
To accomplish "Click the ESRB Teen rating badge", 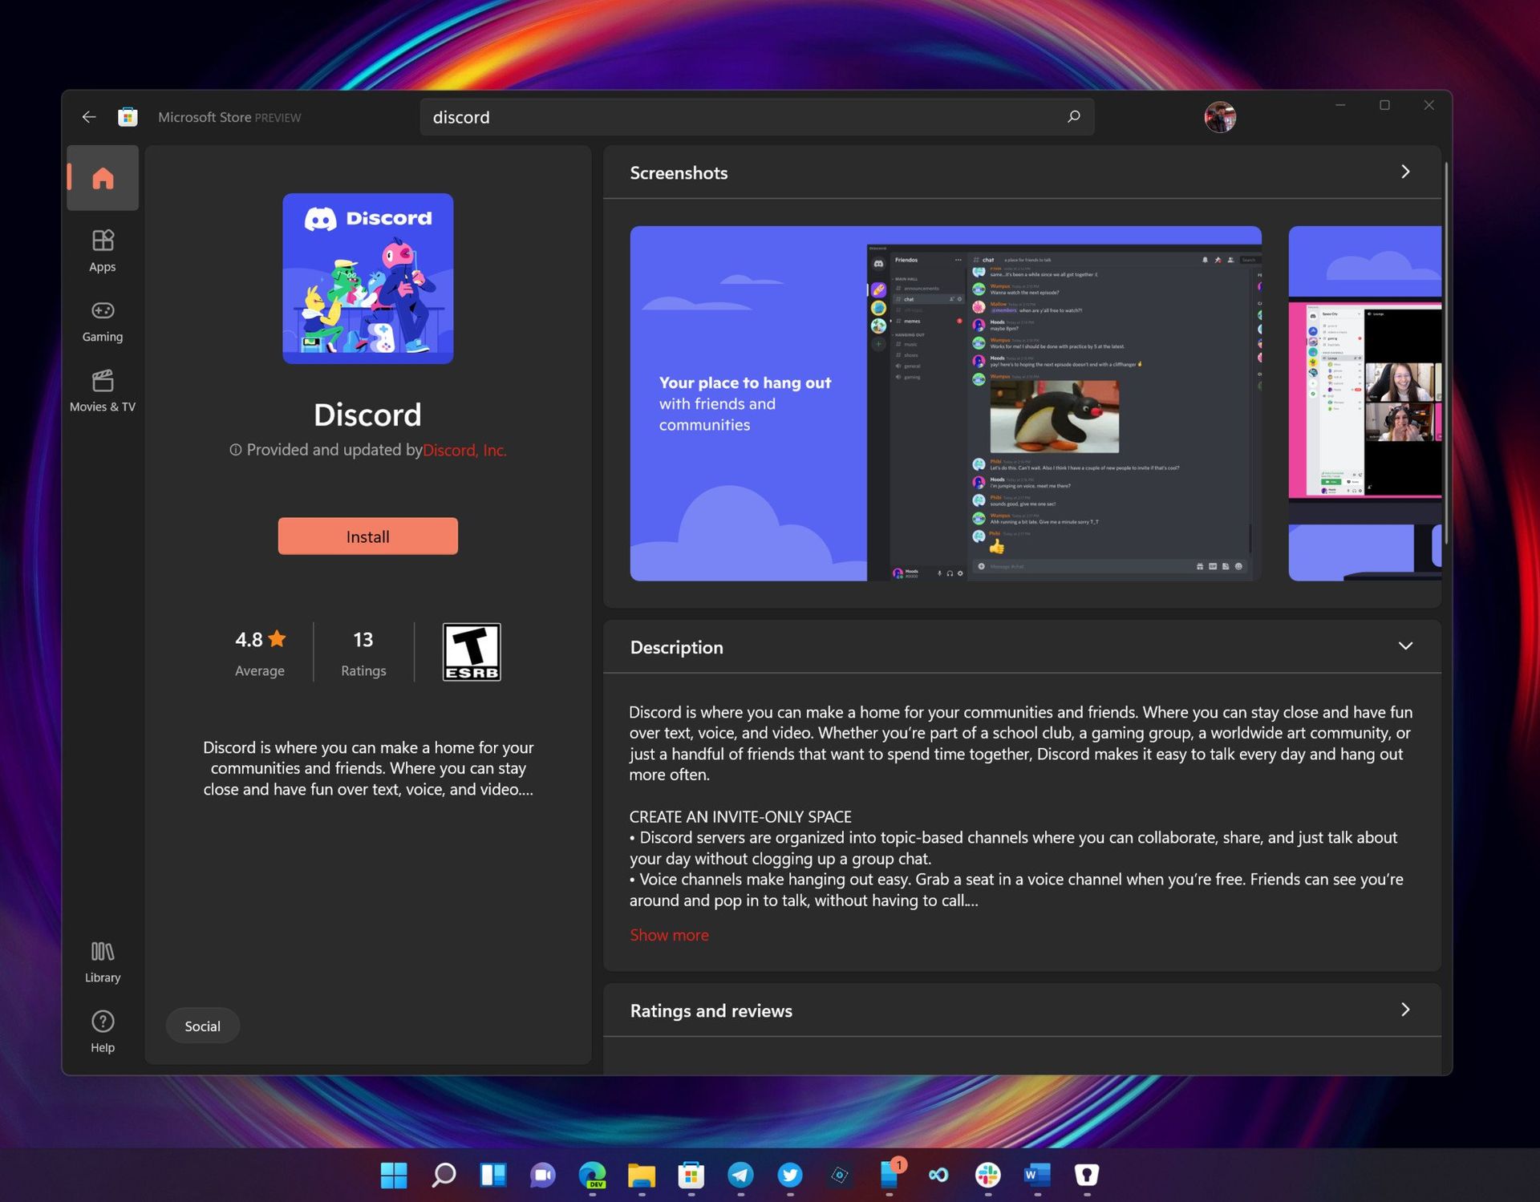I will coord(472,650).
